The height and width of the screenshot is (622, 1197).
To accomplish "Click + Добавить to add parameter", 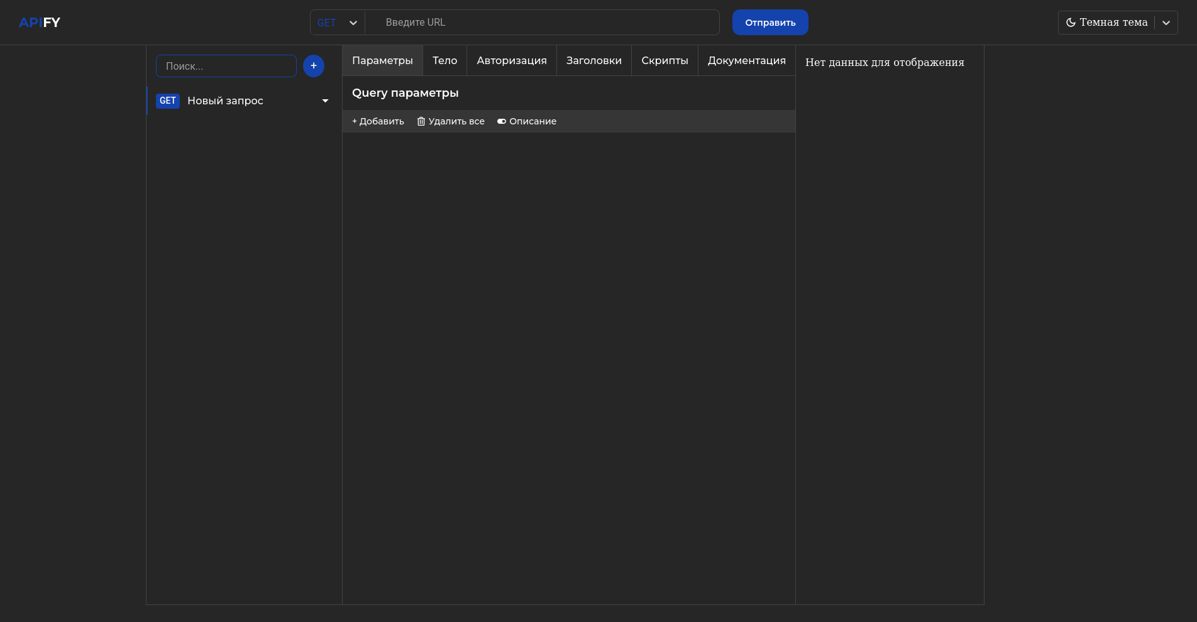I will point(378,121).
